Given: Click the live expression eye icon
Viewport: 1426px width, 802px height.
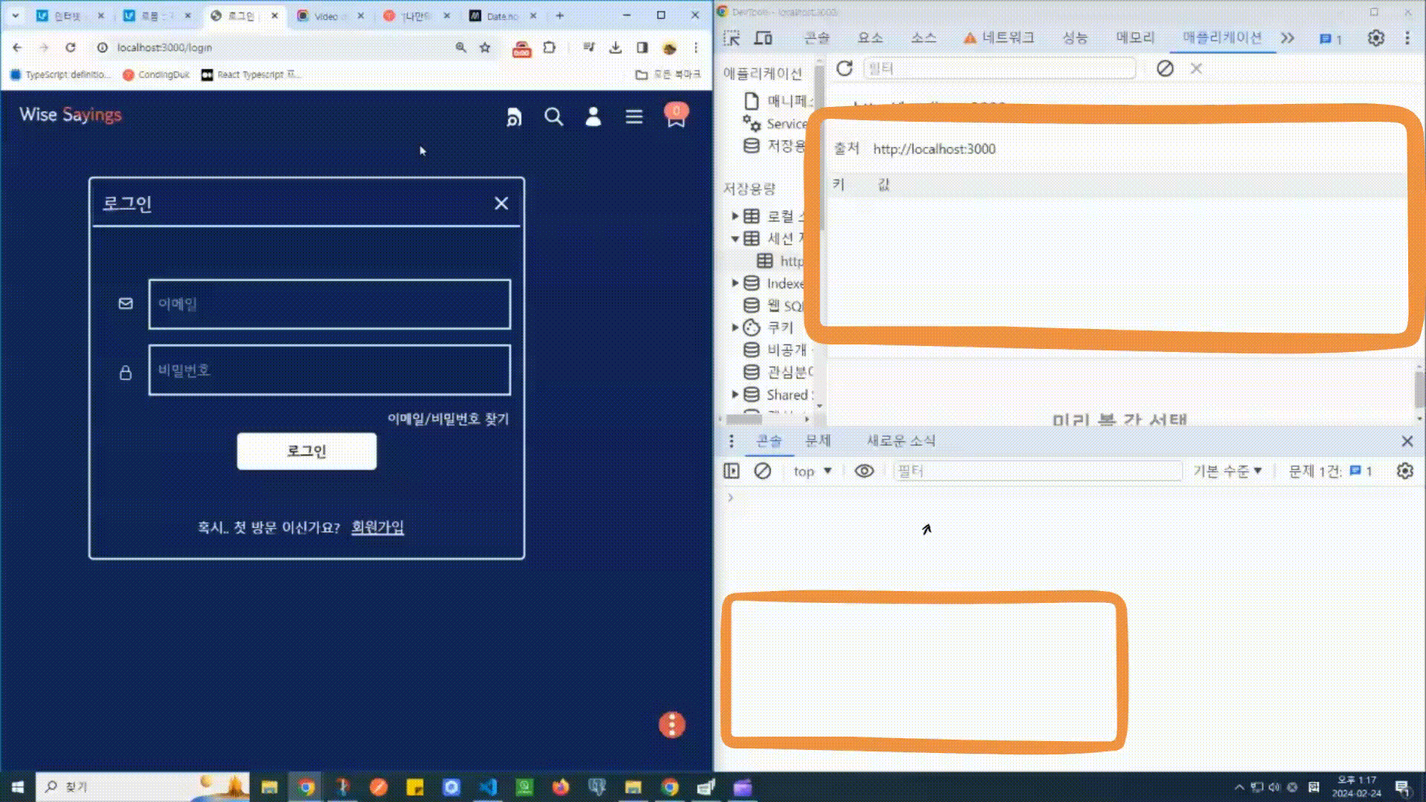Looking at the screenshot, I should pyautogui.click(x=864, y=471).
